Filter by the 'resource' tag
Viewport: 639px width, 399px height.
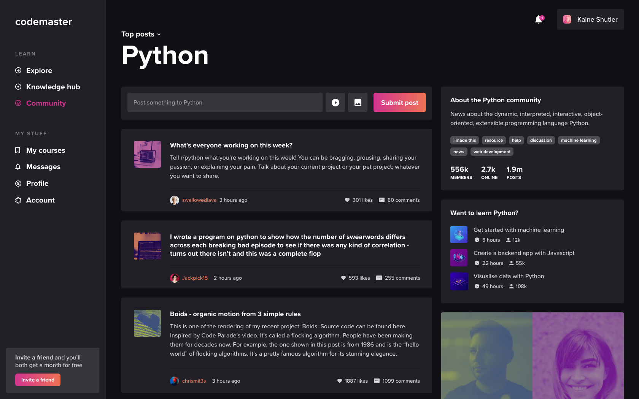click(494, 140)
